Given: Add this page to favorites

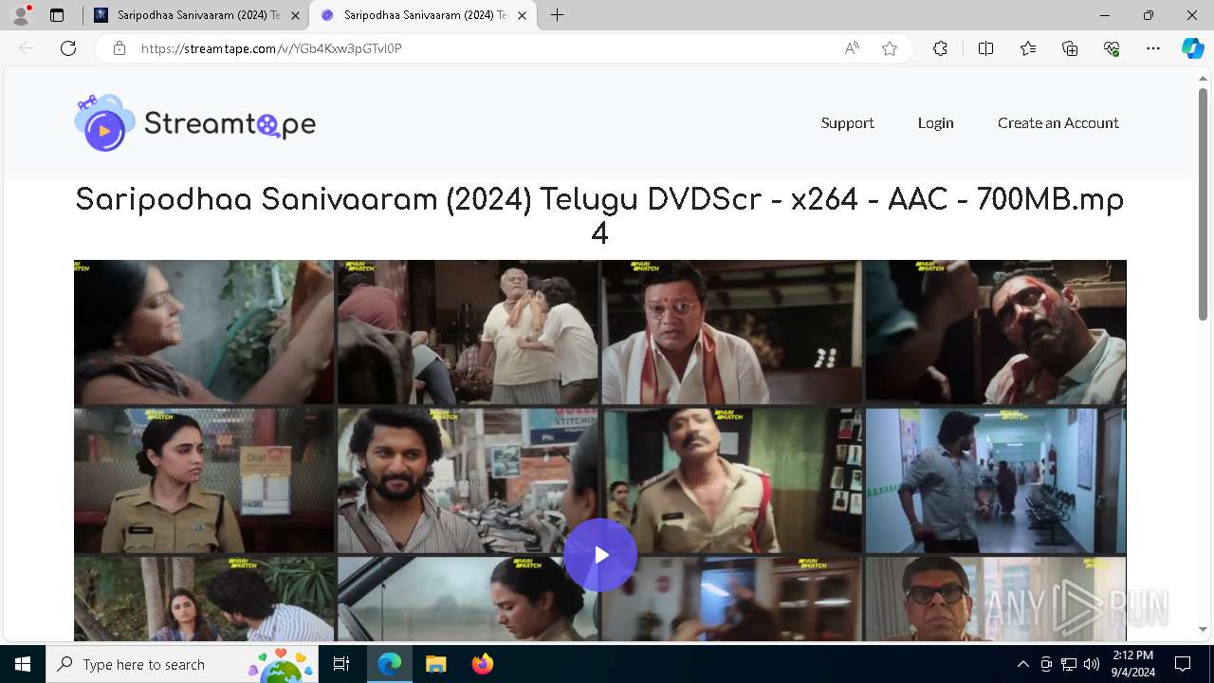Looking at the screenshot, I should (890, 48).
